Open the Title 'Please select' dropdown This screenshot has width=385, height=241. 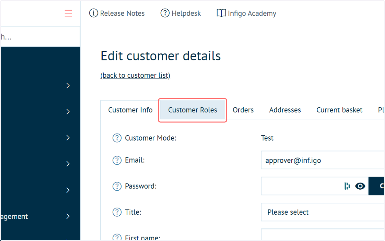point(323,212)
